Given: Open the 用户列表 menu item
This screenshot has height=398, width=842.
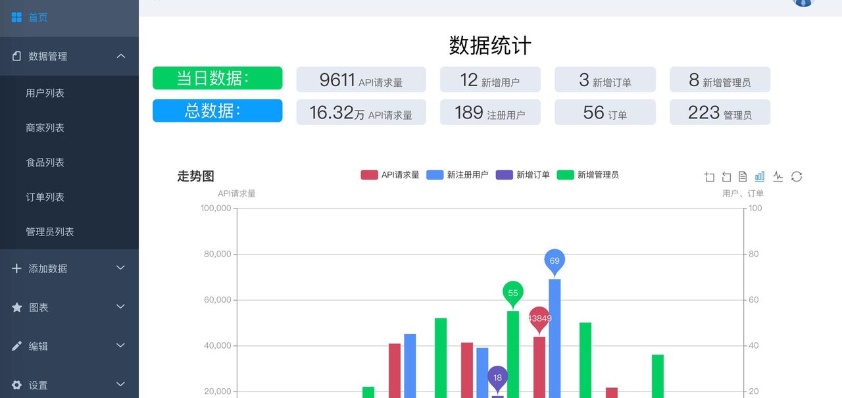Looking at the screenshot, I should [46, 93].
